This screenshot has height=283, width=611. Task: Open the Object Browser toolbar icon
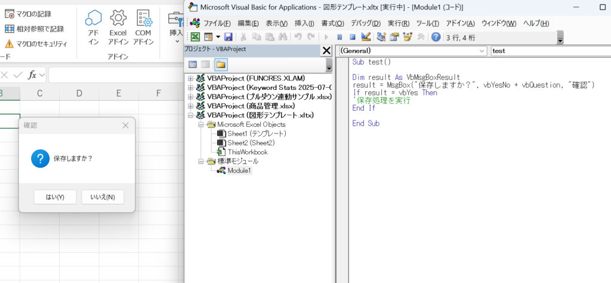click(x=408, y=37)
